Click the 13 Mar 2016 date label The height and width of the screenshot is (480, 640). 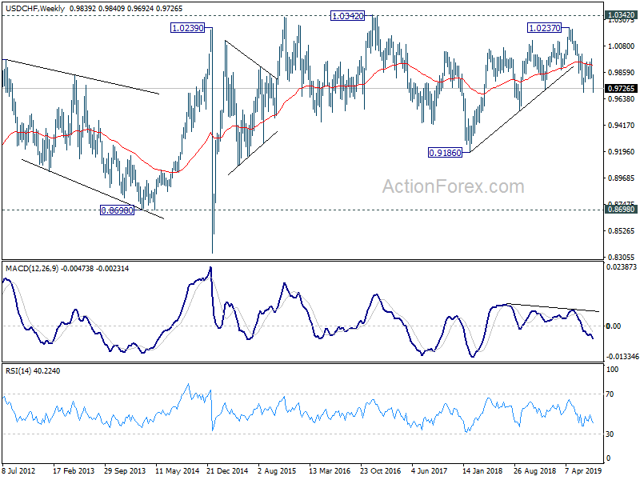(x=330, y=471)
